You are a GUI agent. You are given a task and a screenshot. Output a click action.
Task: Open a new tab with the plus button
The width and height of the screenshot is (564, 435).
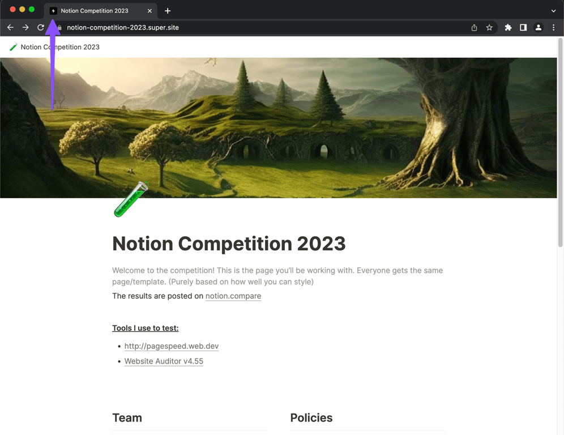click(x=168, y=11)
